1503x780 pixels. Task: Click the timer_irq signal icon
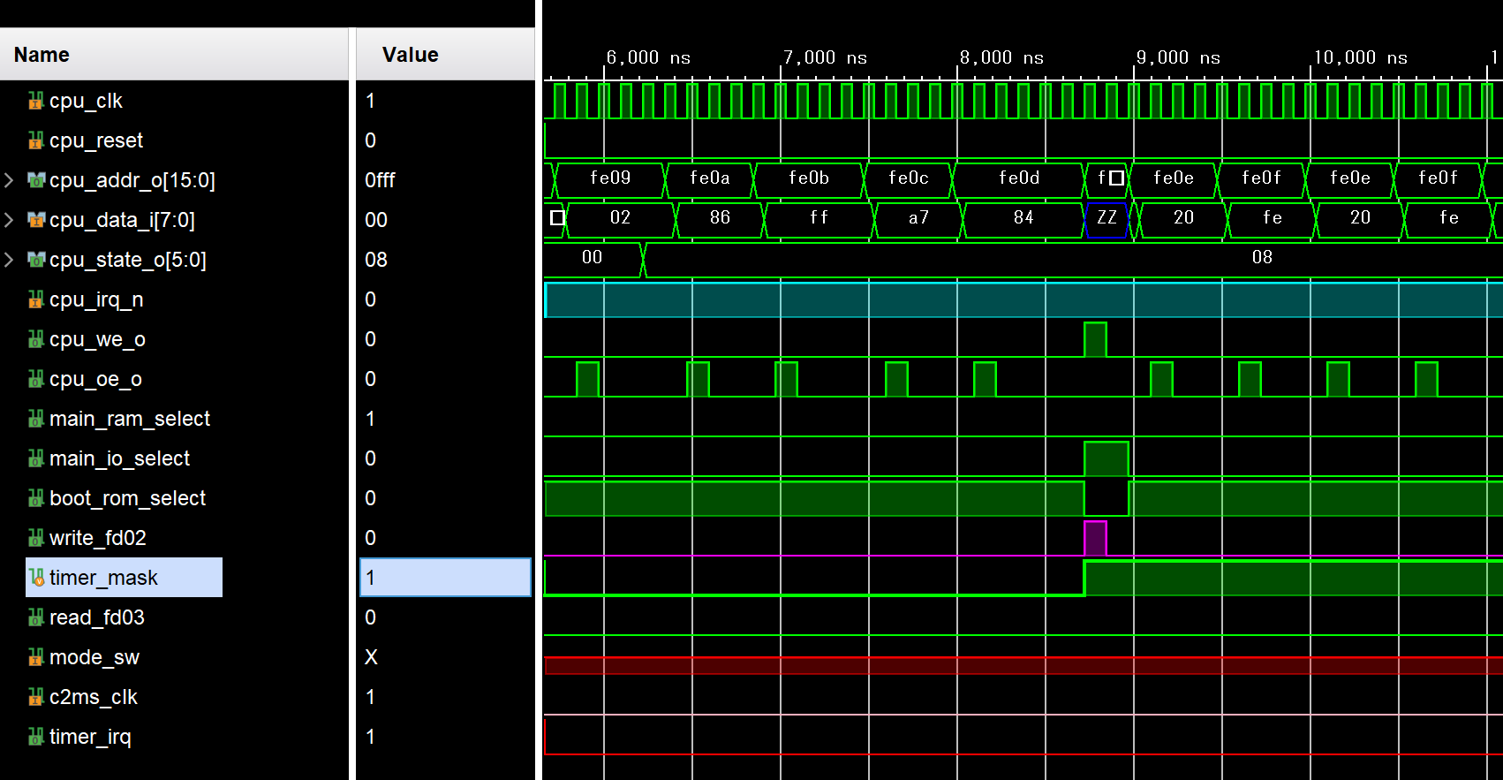(35, 737)
